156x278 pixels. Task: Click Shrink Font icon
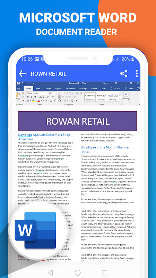click(55, 101)
